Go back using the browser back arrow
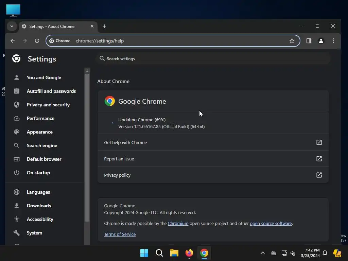This screenshot has width=348, height=261. pos(13,41)
